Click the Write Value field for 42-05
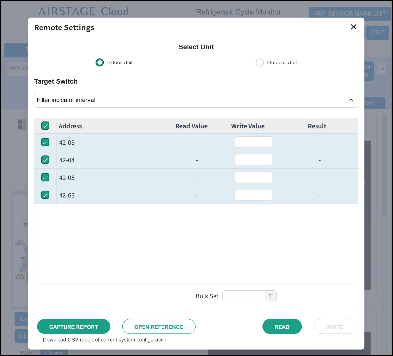 pos(253,178)
